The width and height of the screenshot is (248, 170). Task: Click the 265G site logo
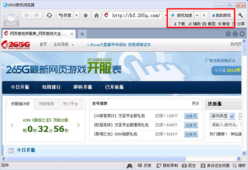pos(16,45)
